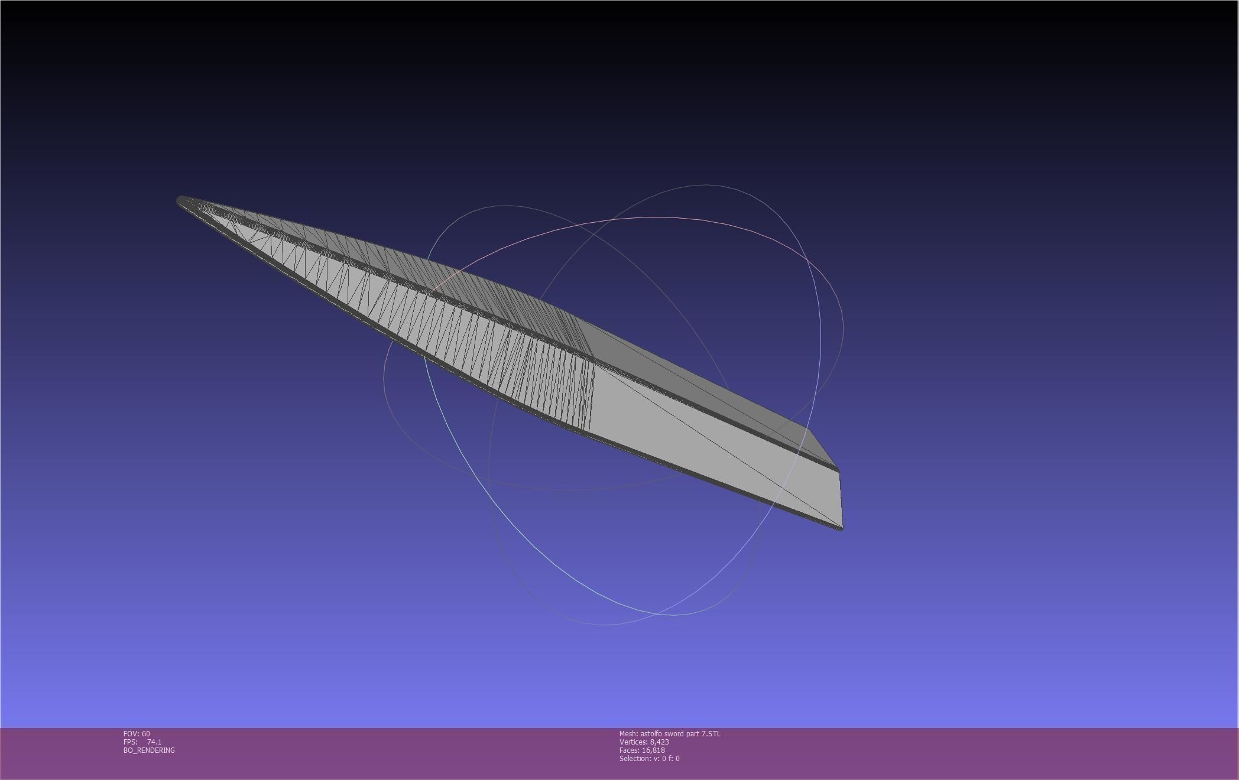
Task: Click empty dark background above the mesh
Action: point(591,89)
